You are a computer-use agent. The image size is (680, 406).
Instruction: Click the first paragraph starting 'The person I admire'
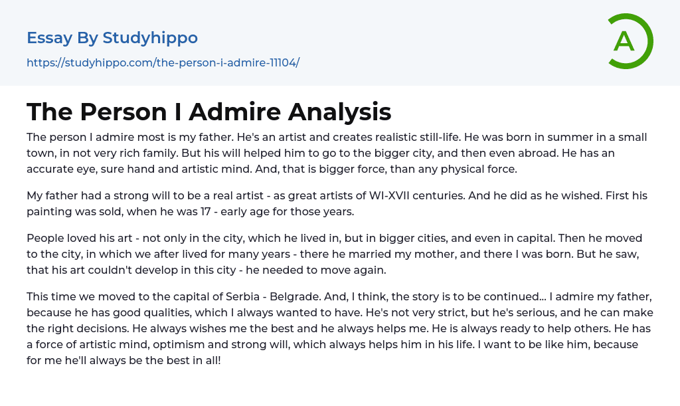337,153
